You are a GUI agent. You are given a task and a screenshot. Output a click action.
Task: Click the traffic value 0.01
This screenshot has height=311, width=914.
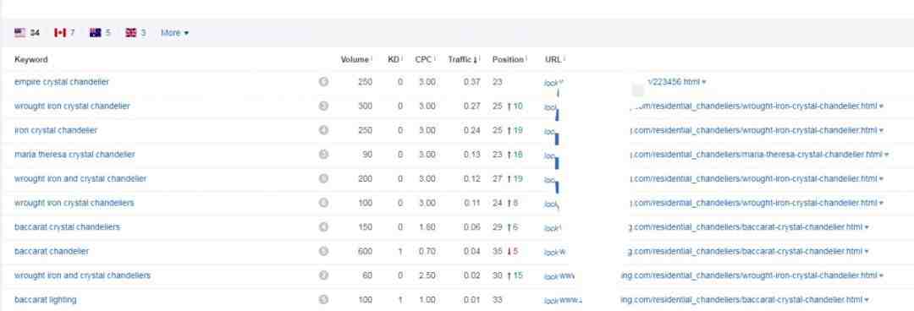point(471,300)
